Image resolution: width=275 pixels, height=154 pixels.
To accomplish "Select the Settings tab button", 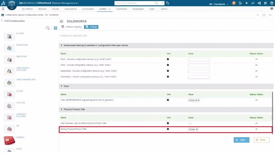I will [91, 27].
